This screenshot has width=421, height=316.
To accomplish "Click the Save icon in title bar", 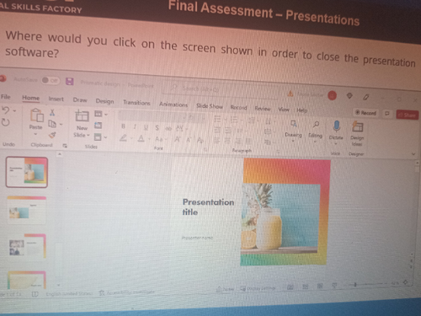I will tap(70, 82).
